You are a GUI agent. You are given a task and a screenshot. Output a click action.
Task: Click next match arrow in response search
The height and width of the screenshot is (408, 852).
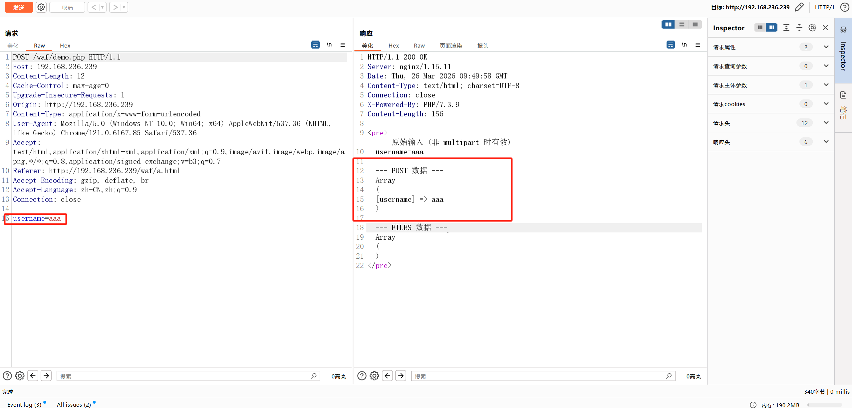[401, 376]
